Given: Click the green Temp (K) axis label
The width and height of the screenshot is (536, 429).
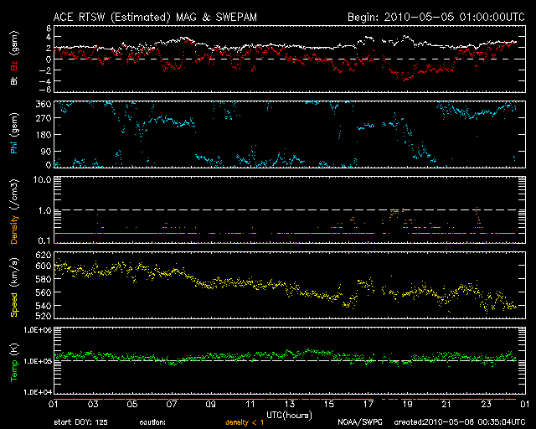Looking at the screenshot, I should [14, 360].
